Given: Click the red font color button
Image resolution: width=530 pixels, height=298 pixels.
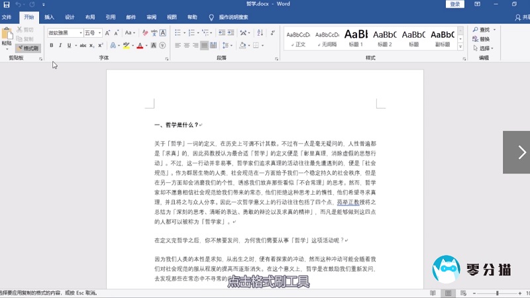Looking at the screenshot, I should (x=140, y=46).
